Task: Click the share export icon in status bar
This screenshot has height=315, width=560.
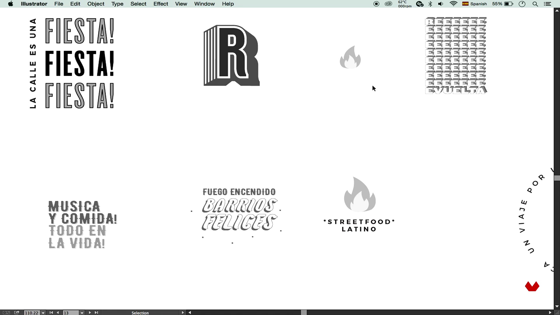Action: pyautogui.click(x=17, y=312)
